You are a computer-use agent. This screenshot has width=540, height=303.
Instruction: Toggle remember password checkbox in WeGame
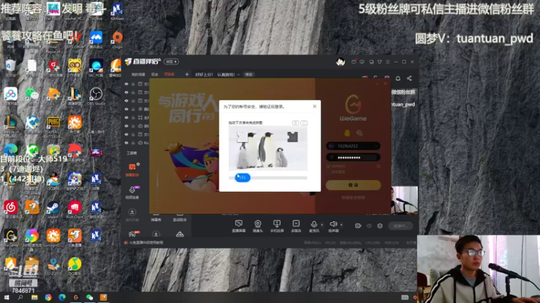pyautogui.click(x=328, y=166)
